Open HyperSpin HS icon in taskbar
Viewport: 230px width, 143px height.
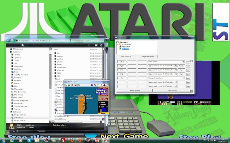(97, 140)
